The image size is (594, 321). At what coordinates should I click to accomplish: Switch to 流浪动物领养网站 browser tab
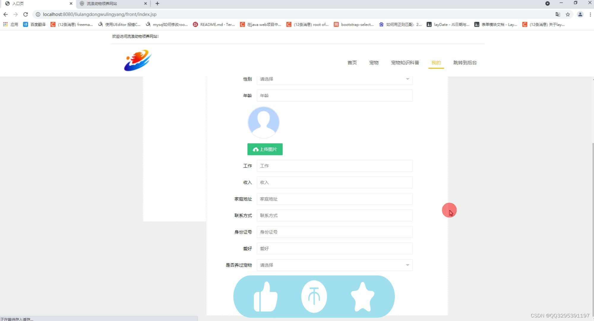tap(113, 4)
